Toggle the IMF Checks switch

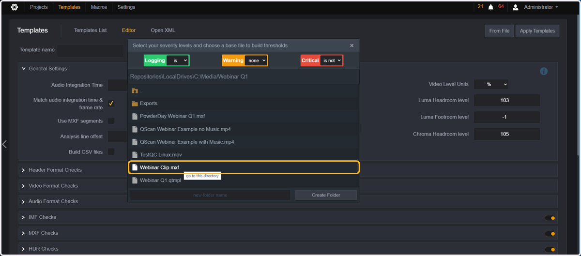(x=550, y=218)
